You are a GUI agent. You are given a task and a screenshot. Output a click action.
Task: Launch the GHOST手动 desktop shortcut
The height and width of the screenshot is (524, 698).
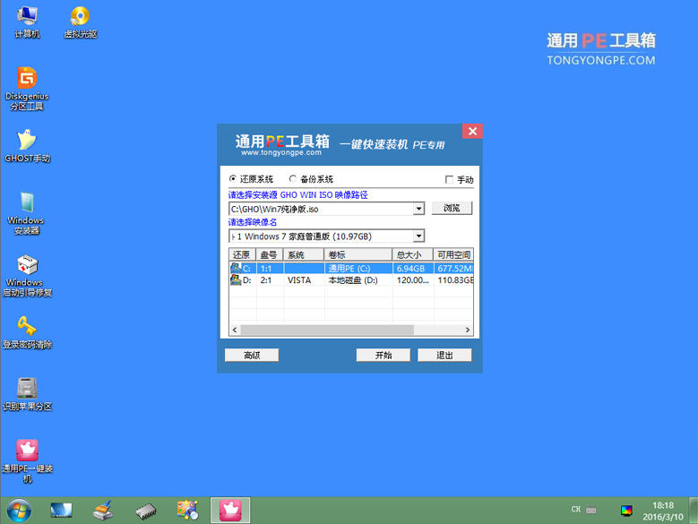click(27, 141)
